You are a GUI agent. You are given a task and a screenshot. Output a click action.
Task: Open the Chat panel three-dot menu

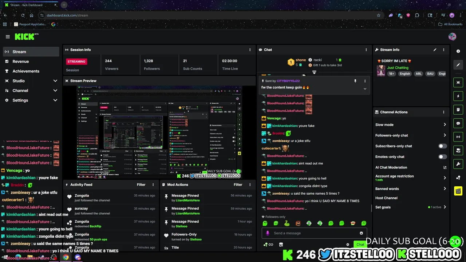click(366, 50)
